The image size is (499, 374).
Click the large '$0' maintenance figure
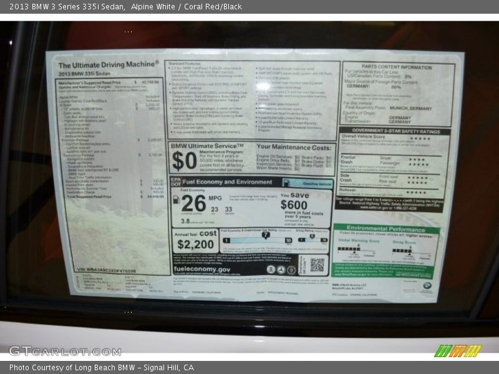[x=184, y=160]
